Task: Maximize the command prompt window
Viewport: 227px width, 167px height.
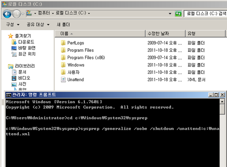Action: coord(216,95)
